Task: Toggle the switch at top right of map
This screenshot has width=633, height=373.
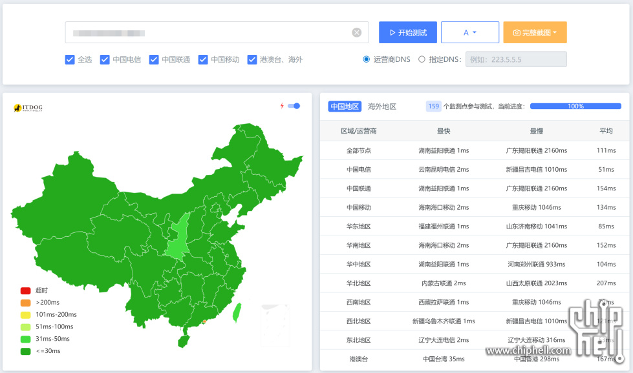Action: point(294,105)
